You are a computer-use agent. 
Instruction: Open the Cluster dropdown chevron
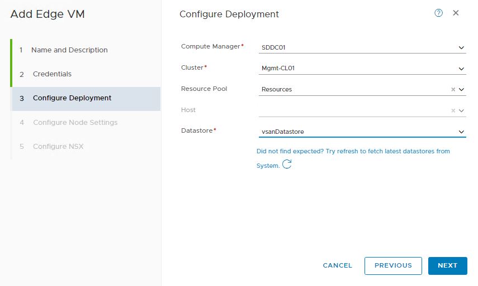[461, 69]
